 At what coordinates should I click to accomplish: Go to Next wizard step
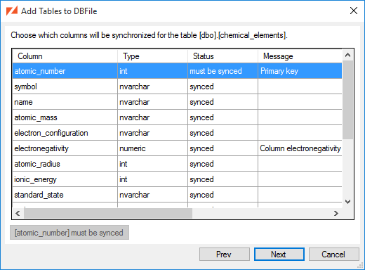coord(279,255)
